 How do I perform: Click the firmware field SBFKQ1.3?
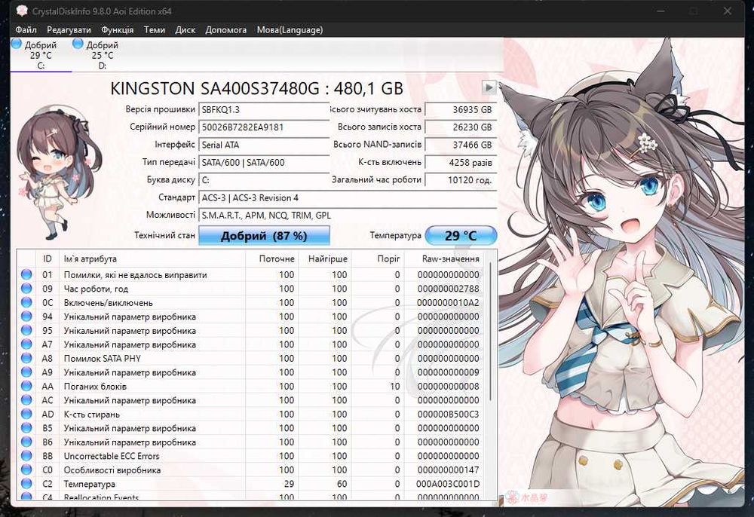(x=263, y=109)
